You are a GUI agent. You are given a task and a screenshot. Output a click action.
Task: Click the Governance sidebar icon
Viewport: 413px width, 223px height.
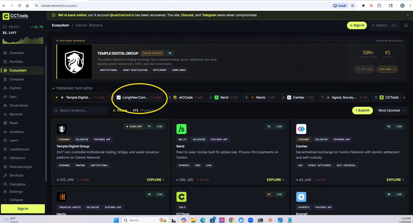5,105
